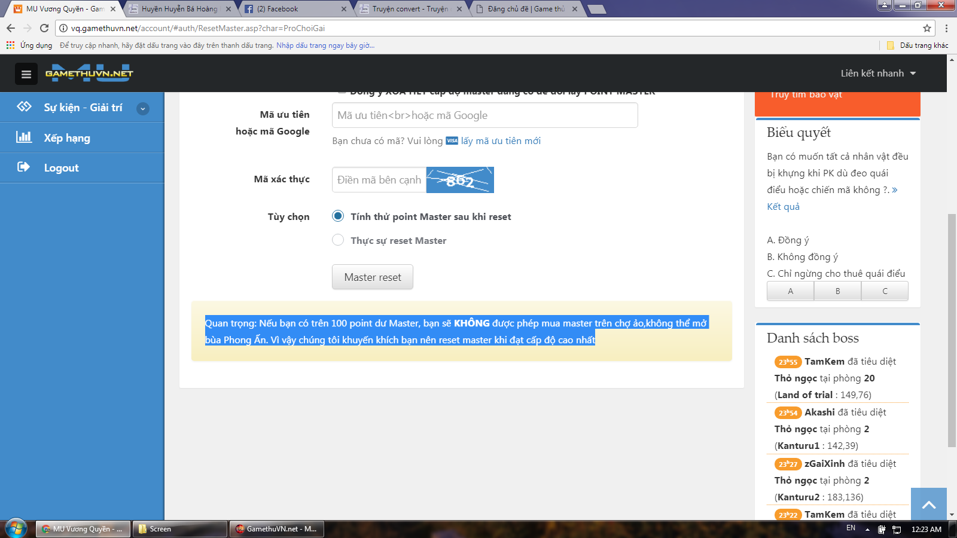Click the Logout arrow icon in sidebar

pyautogui.click(x=23, y=167)
